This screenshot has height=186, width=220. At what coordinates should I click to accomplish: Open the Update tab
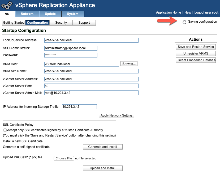[x=50, y=14]
